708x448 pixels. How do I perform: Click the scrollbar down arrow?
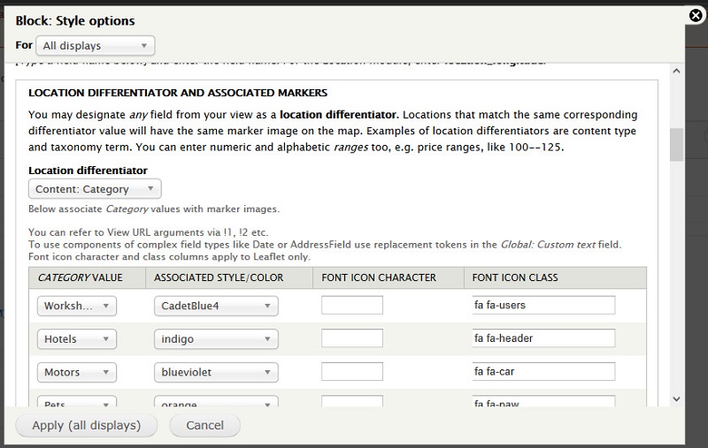click(676, 399)
